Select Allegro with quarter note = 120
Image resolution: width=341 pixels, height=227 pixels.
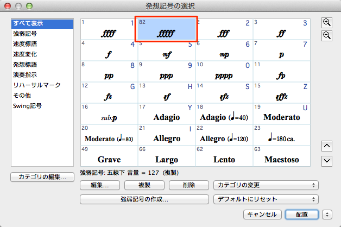[x=224, y=135]
